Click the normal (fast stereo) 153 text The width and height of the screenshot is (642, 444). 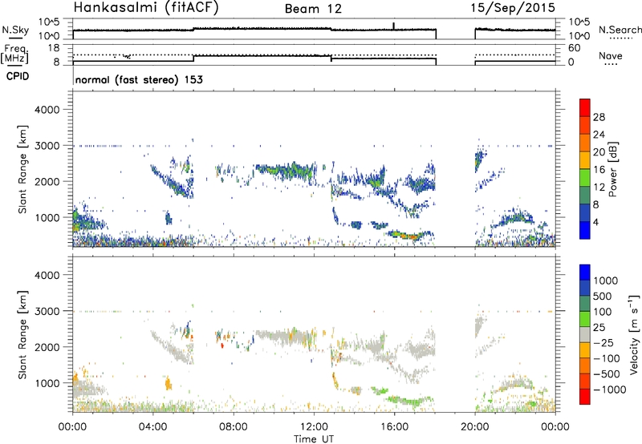pos(139,80)
